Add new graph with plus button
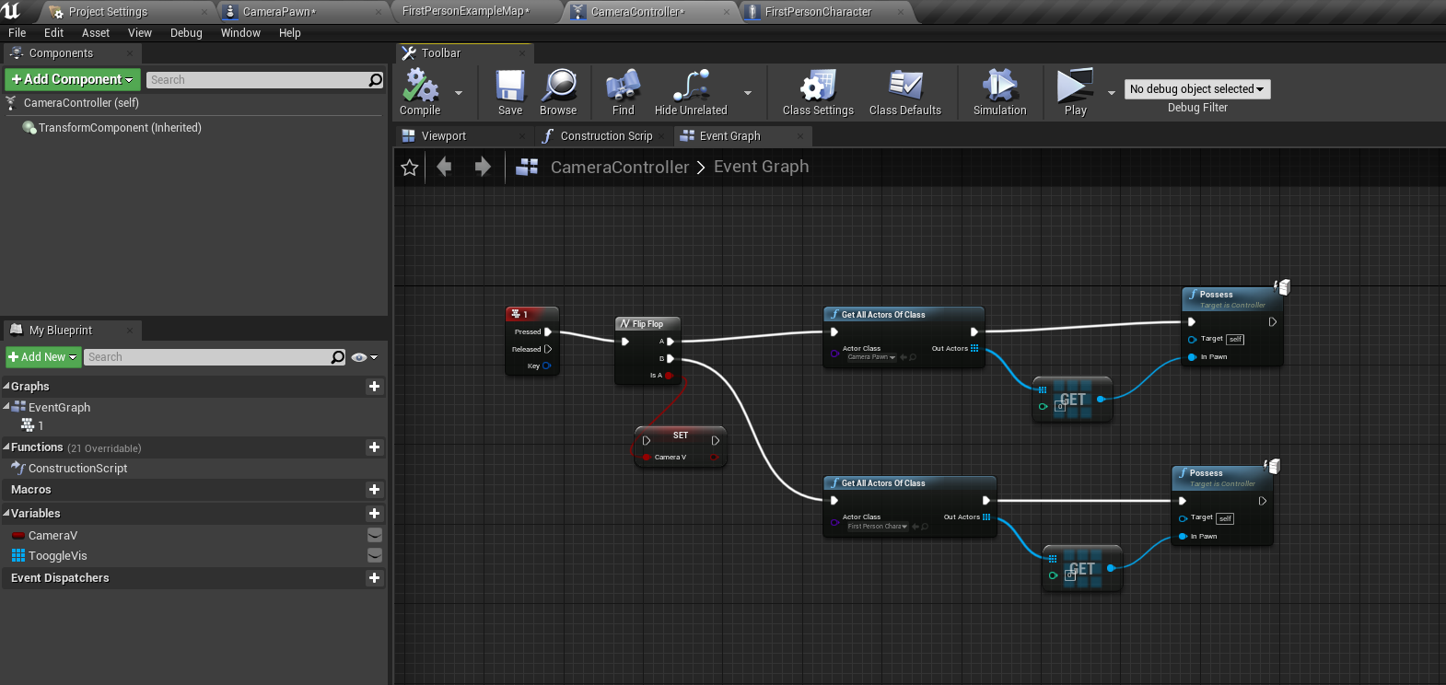The width and height of the screenshot is (1446, 685). [374, 387]
